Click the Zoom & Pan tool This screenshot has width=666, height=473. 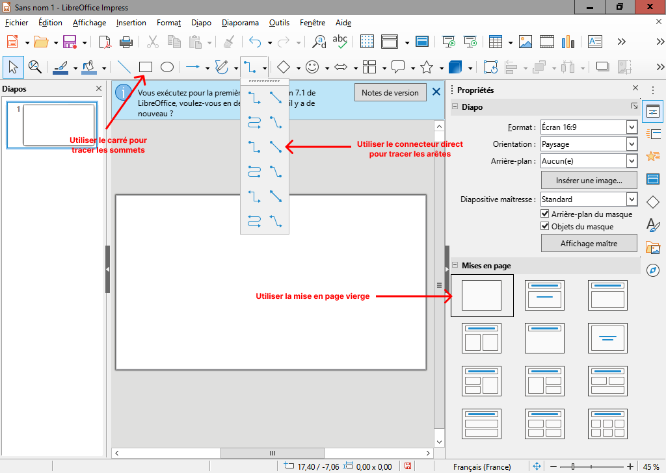34,67
